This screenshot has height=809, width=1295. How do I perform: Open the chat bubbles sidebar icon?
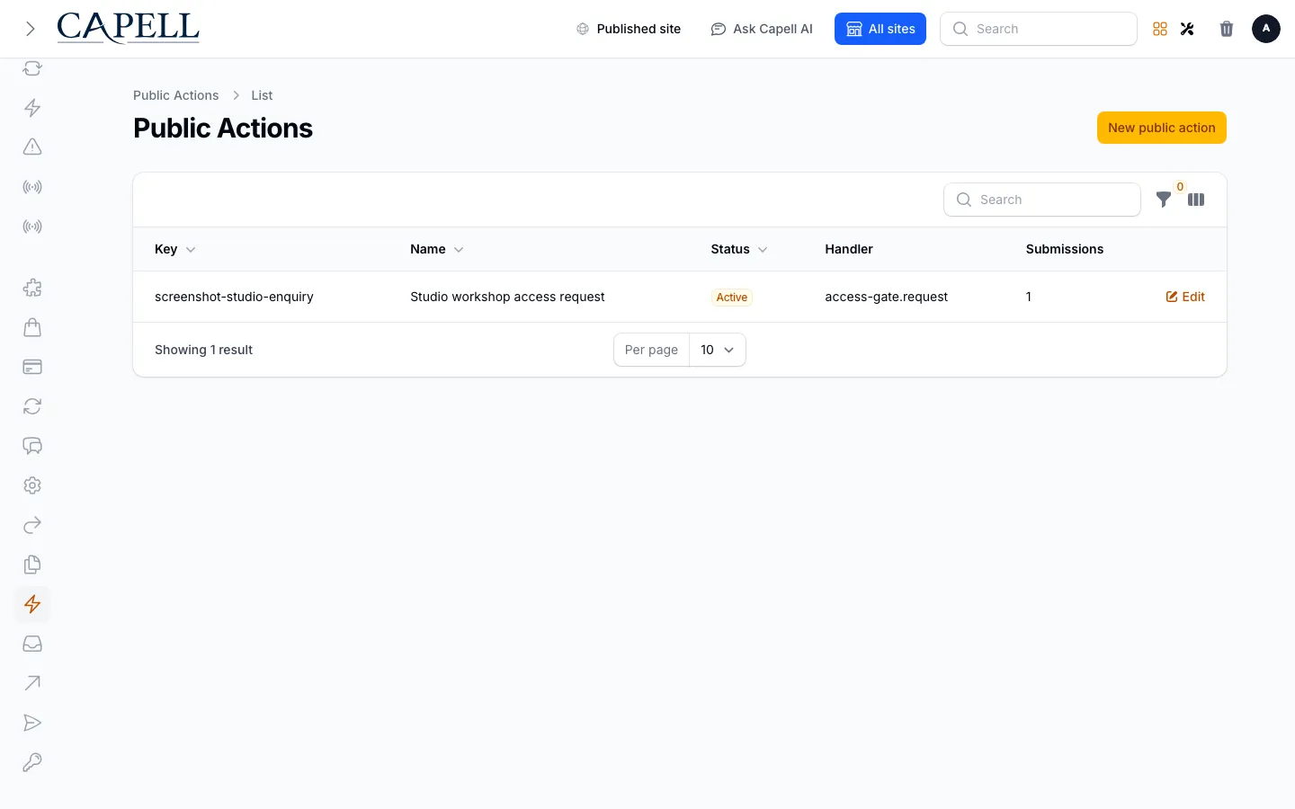coord(32,446)
